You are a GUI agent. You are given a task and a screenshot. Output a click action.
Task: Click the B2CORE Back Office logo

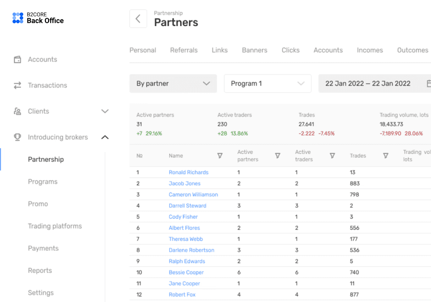coord(38,18)
